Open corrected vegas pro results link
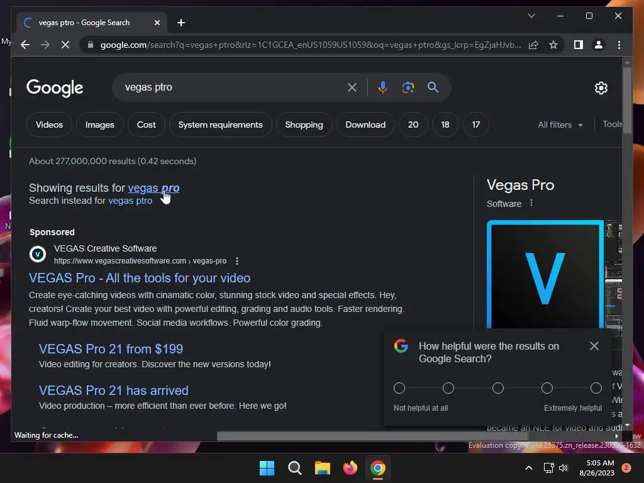The image size is (644, 483). (x=153, y=188)
